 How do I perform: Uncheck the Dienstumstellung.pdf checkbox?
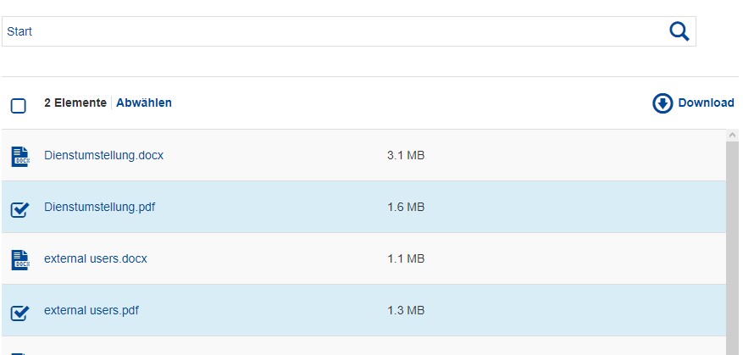click(19, 208)
